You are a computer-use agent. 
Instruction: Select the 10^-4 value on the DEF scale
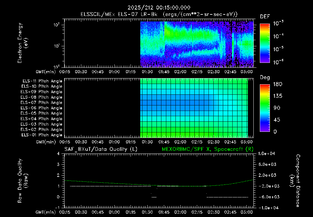click(278, 36)
